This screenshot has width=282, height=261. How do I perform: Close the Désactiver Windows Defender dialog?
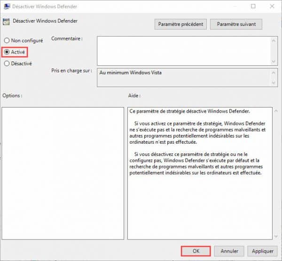click(x=273, y=7)
